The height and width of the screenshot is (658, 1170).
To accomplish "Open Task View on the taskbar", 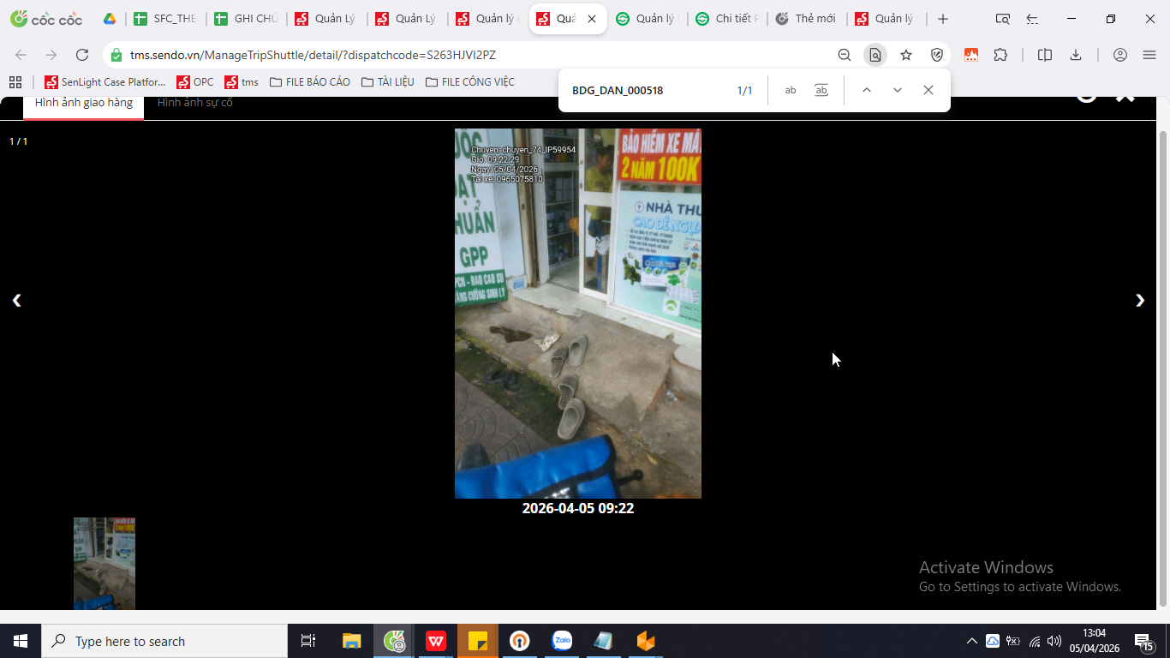I will point(308,641).
